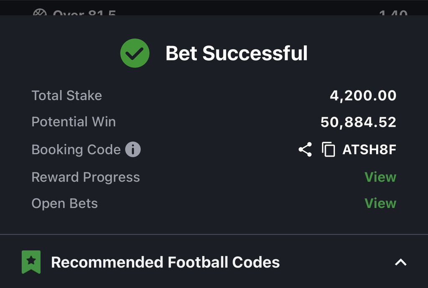Share the booking code via share icon
The height and width of the screenshot is (288, 428).
305,149
